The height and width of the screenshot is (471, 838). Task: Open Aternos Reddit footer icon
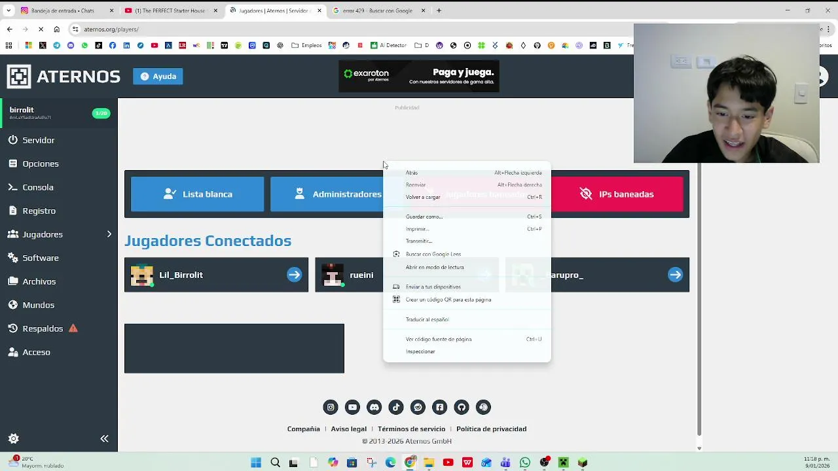click(x=418, y=408)
